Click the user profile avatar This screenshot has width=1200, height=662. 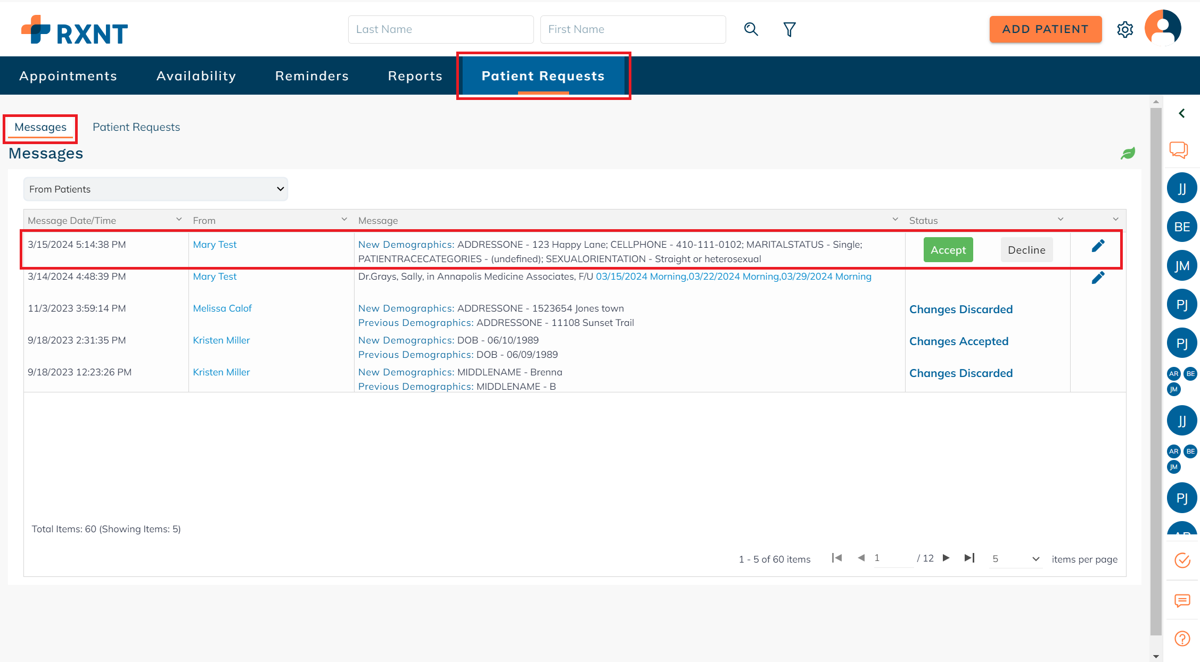click(1163, 28)
